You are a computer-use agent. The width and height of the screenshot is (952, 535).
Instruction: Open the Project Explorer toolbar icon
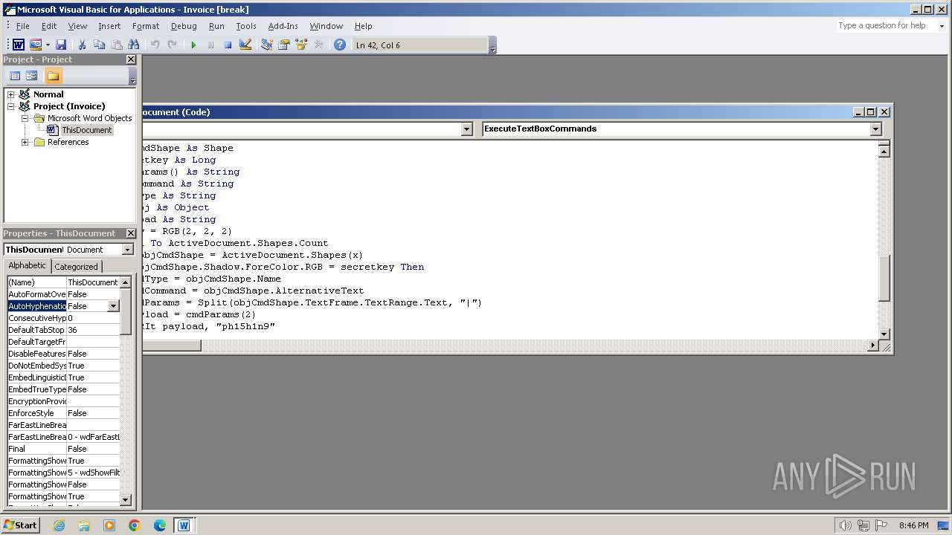267,45
